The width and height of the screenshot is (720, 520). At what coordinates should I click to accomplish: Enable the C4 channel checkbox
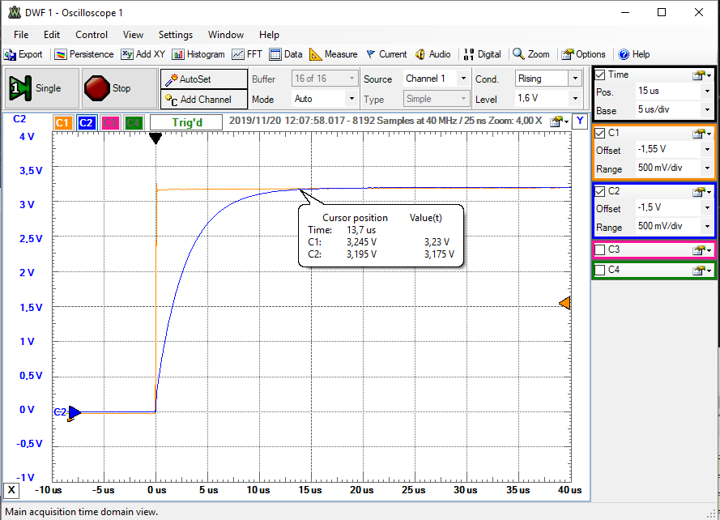[600, 270]
